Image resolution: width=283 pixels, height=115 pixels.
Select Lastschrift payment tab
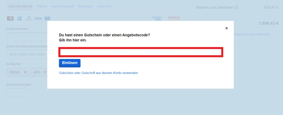[104, 6]
